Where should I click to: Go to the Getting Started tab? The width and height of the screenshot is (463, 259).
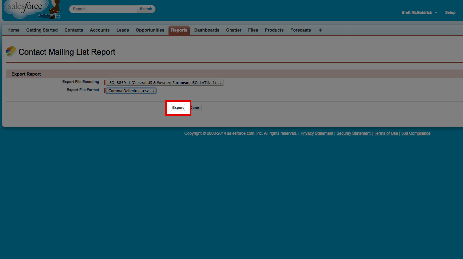tap(42, 30)
